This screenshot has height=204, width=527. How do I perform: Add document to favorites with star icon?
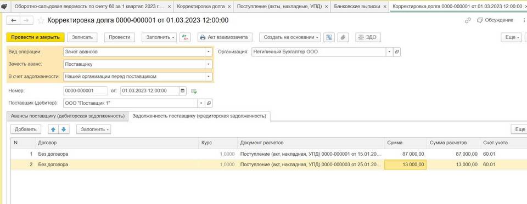(41, 20)
